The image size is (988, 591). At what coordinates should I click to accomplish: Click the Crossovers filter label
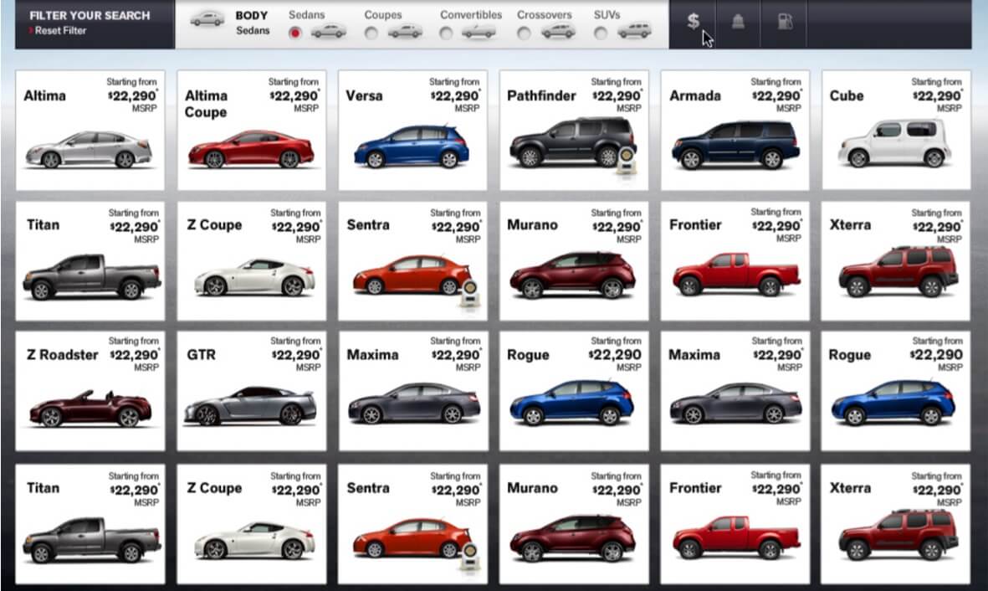[x=545, y=14]
